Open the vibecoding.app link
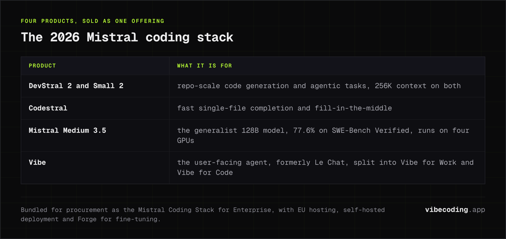The width and height of the screenshot is (506, 239). pos(455,209)
